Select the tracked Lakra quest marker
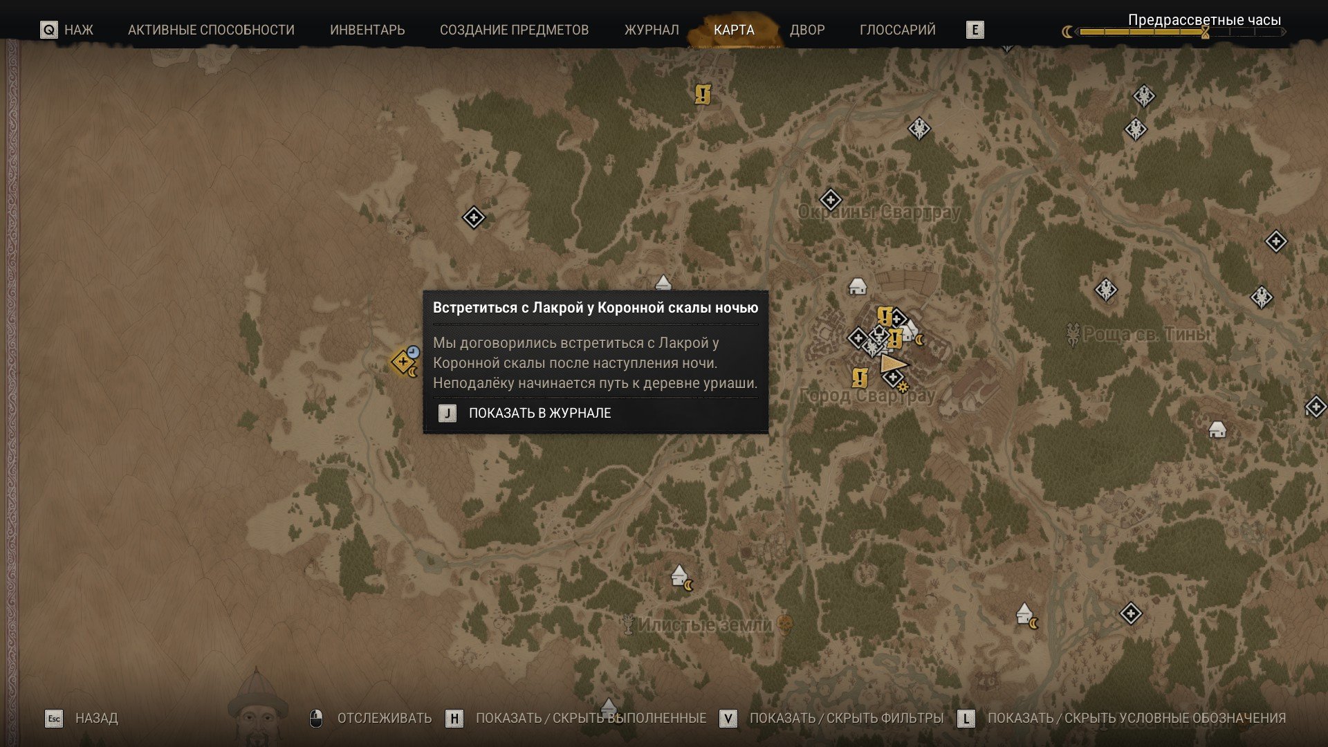Image resolution: width=1328 pixels, height=747 pixels. pyautogui.click(x=404, y=362)
